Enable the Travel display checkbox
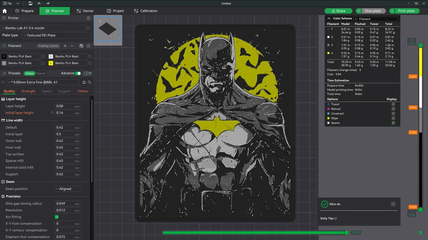 pyautogui.click(x=393, y=104)
